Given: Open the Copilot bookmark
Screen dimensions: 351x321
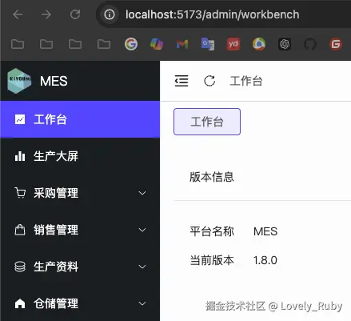Looking at the screenshot, I should coord(157,44).
